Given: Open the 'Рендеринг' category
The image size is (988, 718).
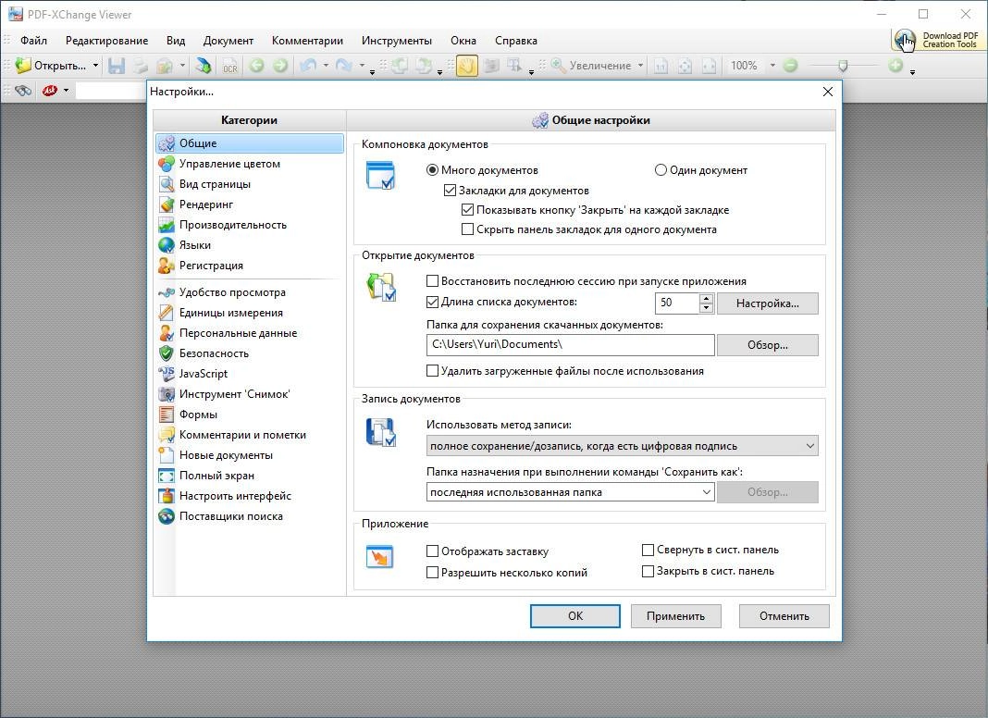Looking at the screenshot, I should pyautogui.click(x=250, y=204).
